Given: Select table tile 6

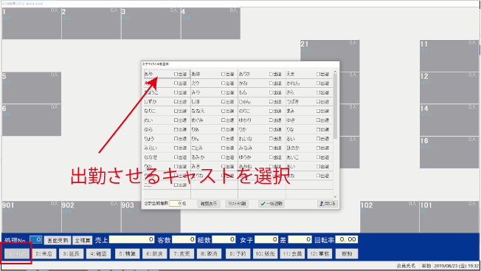Looking at the screenshot, I should pyautogui.click(x=31, y=120).
